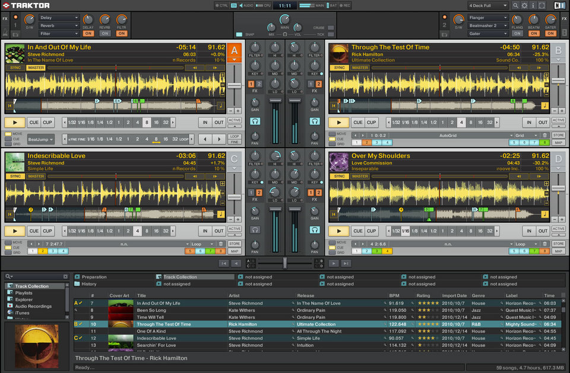
Task: Click STORE in deck B's grid panel
Action: 558,135
